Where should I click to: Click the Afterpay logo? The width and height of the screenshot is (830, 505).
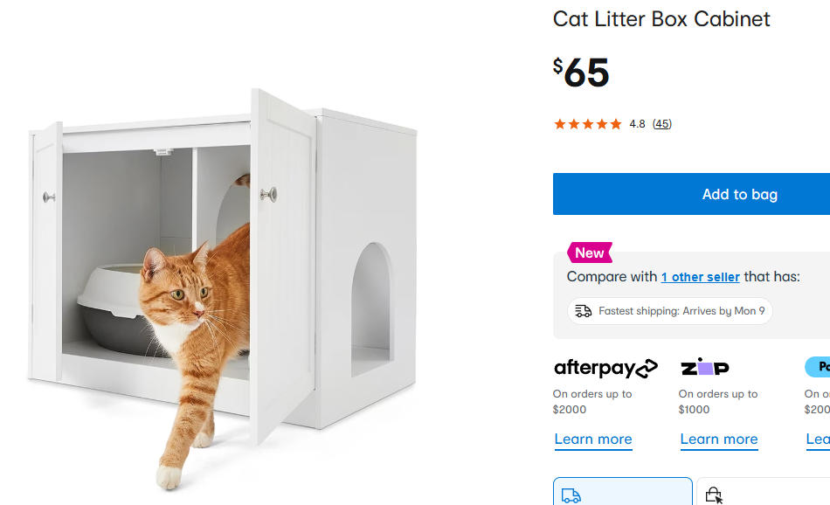point(605,368)
